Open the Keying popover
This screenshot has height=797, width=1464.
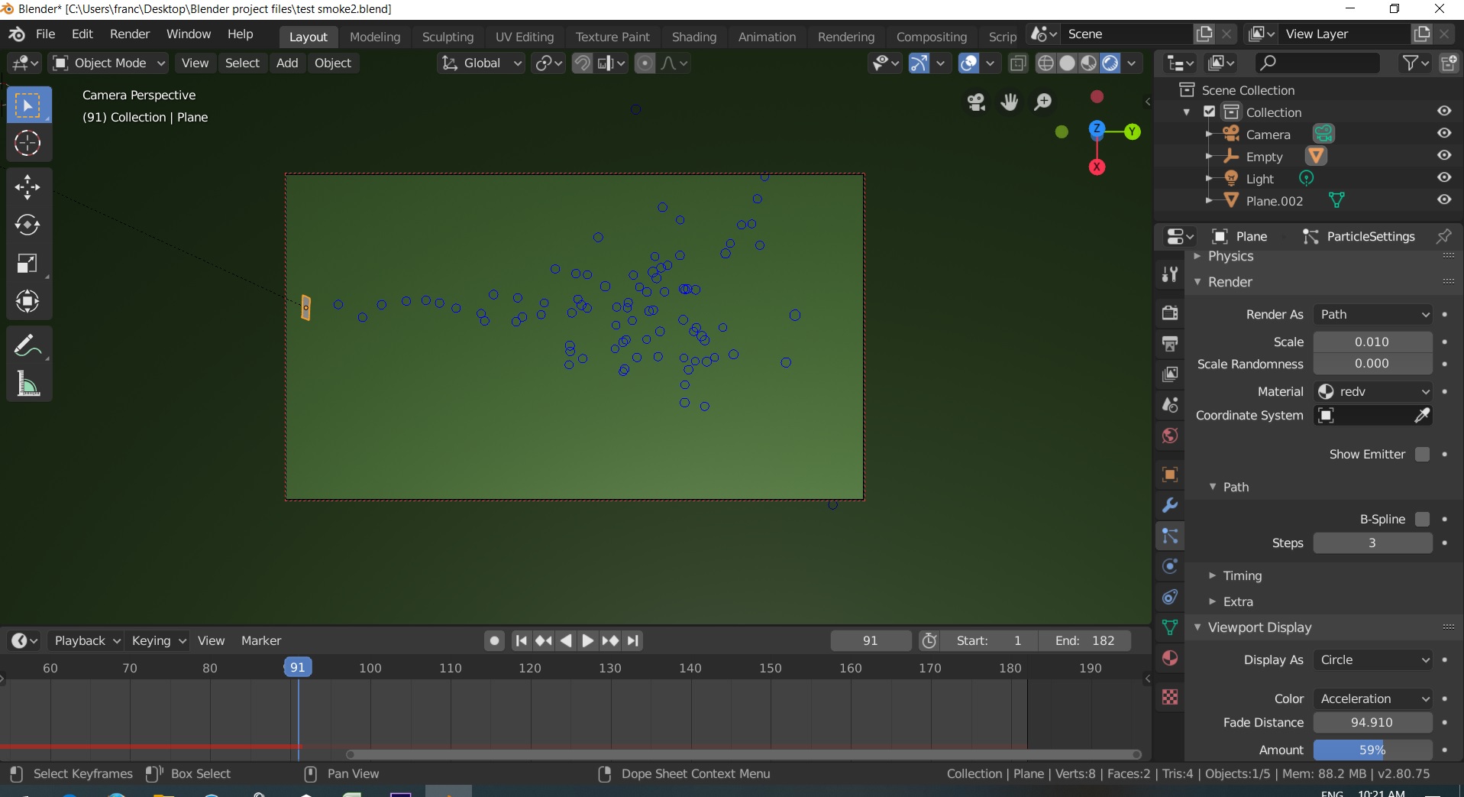pyautogui.click(x=158, y=640)
